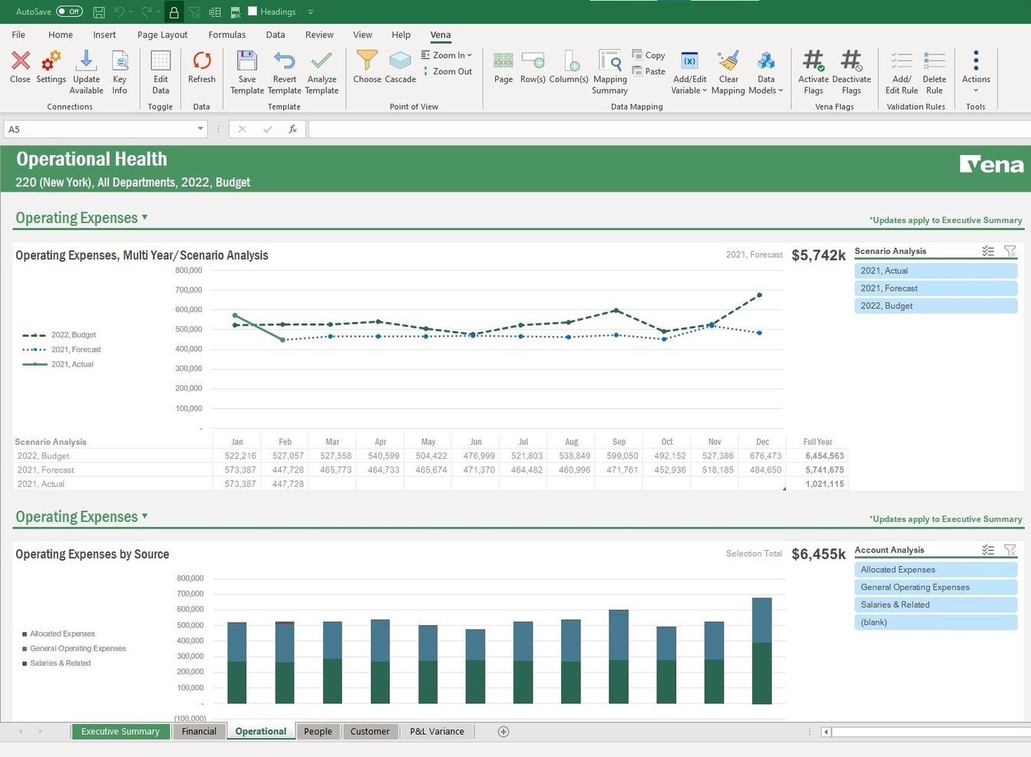The image size is (1031, 757).
Task: Clear filter on Account Analysis slicer
Action: click(x=1010, y=550)
